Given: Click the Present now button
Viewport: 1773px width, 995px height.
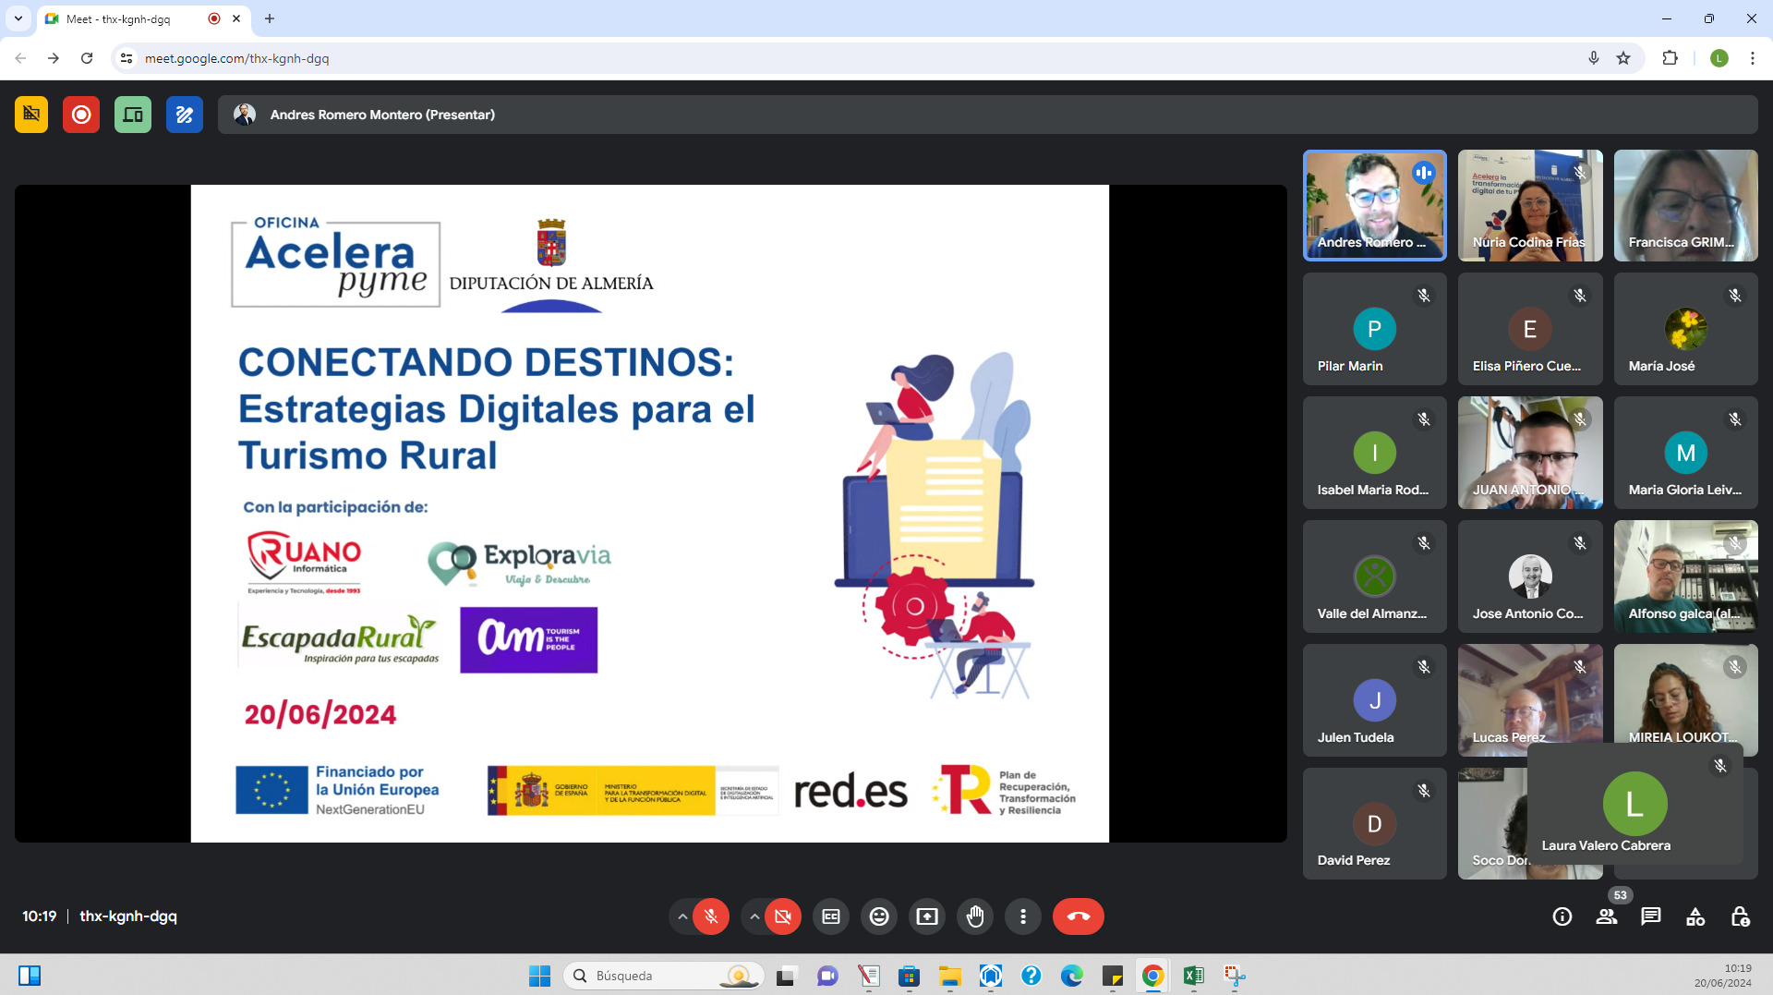Looking at the screenshot, I should pyautogui.click(x=927, y=916).
